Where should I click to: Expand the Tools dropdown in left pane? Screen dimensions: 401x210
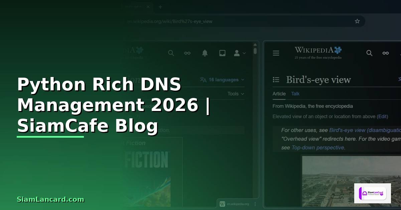point(236,94)
